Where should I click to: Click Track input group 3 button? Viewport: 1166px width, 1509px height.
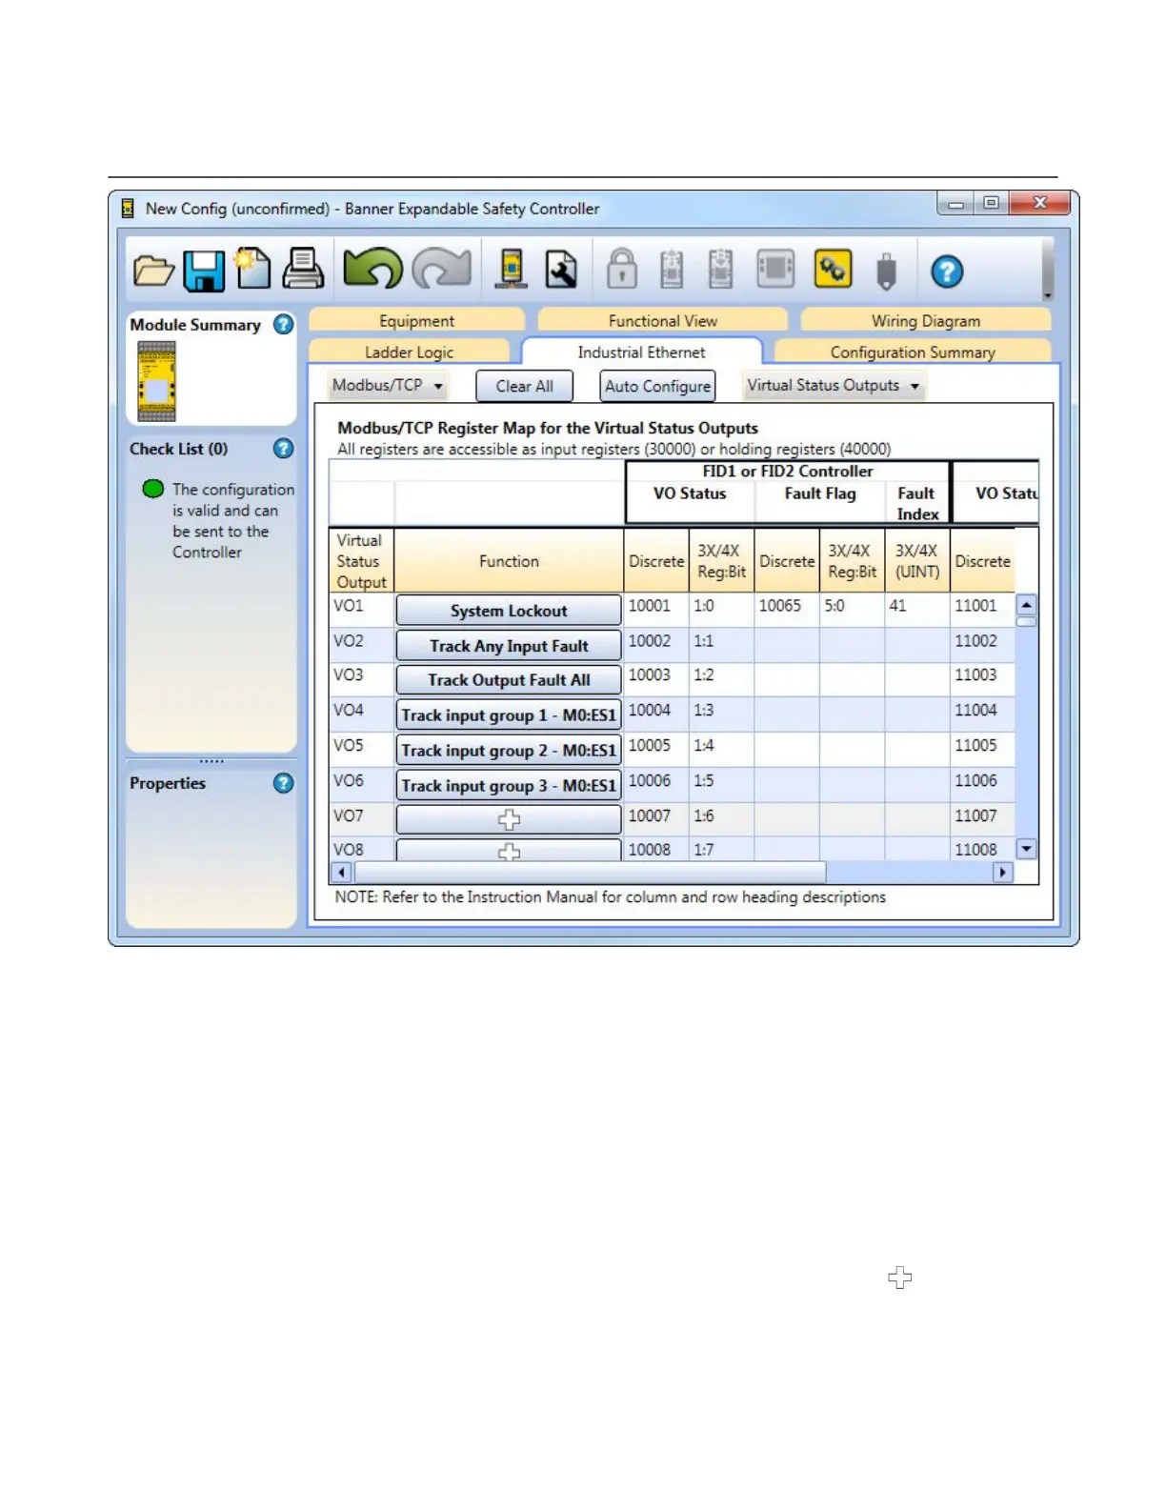pos(509,785)
